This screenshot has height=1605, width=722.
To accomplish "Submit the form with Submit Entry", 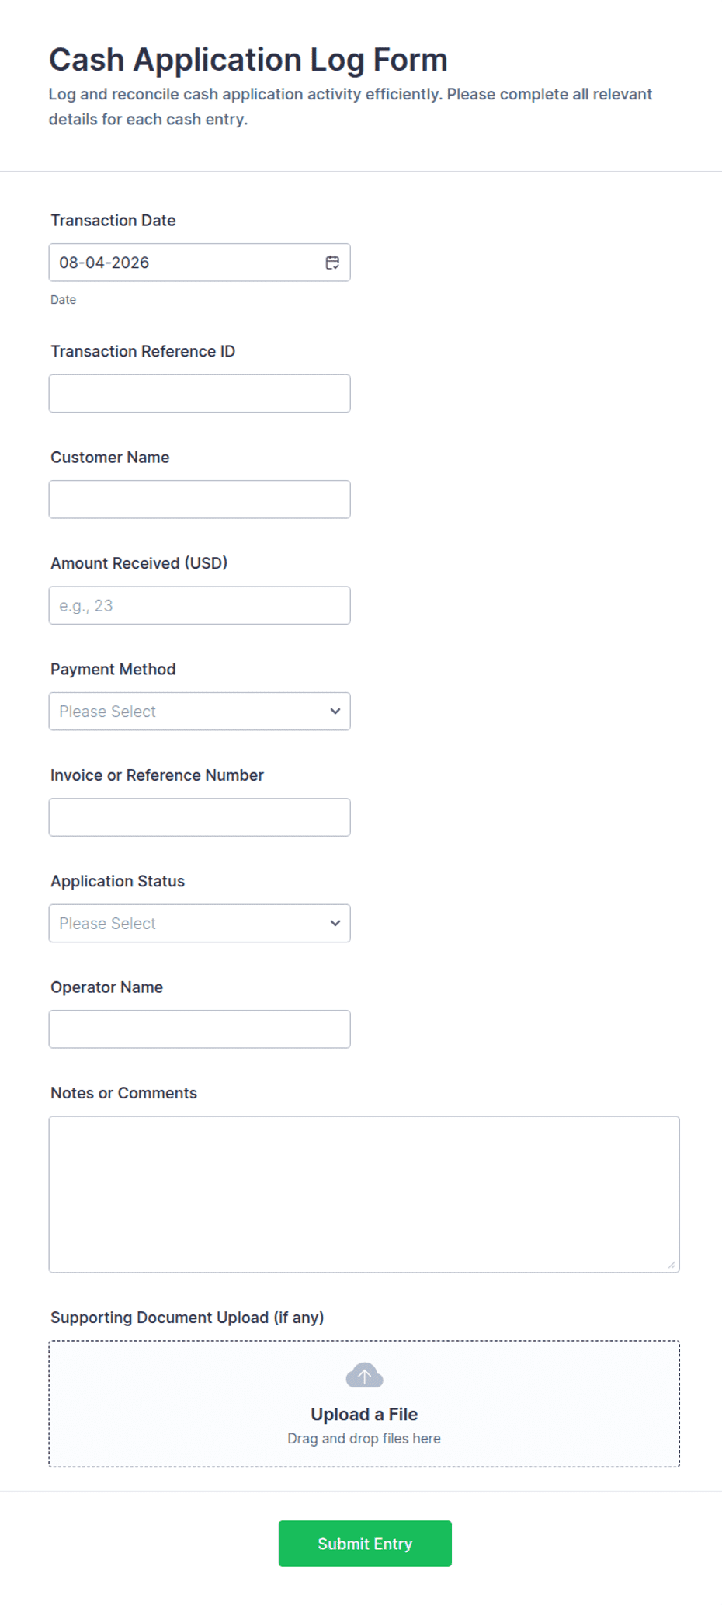I will point(365,1544).
